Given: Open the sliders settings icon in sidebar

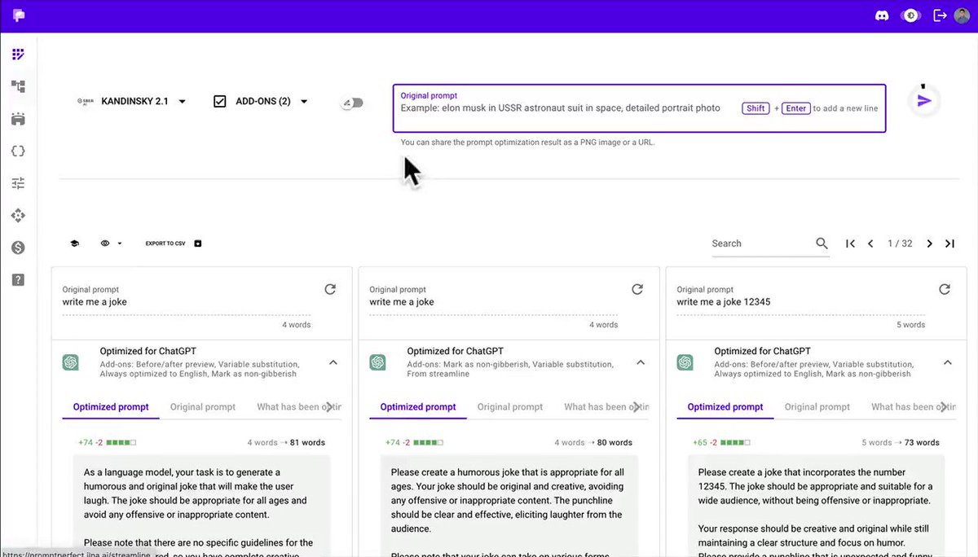Looking at the screenshot, I should (18, 183).
